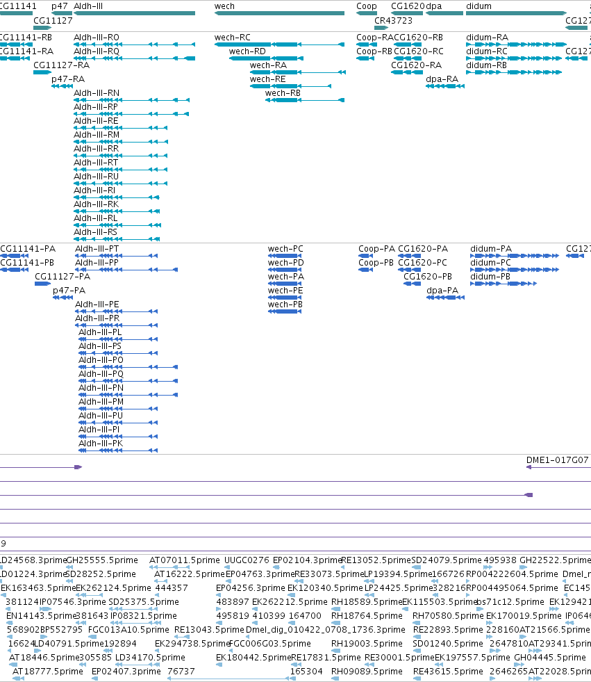591x682 pixels.
Task: Open transcript dpa-RA
Action: pyautogui.click(x=442, y=79)
